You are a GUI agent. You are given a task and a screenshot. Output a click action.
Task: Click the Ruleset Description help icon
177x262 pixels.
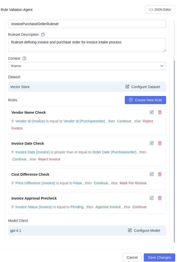pyautogui.click(x=43, y=35)
